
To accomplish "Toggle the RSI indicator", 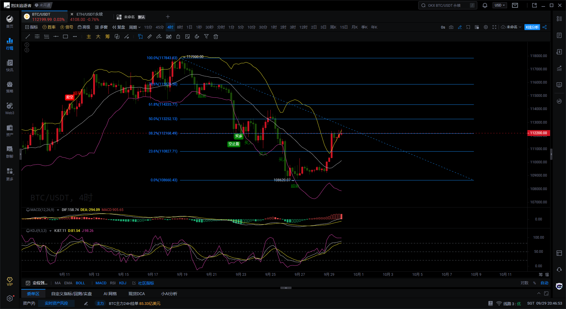I will (113, 283).
